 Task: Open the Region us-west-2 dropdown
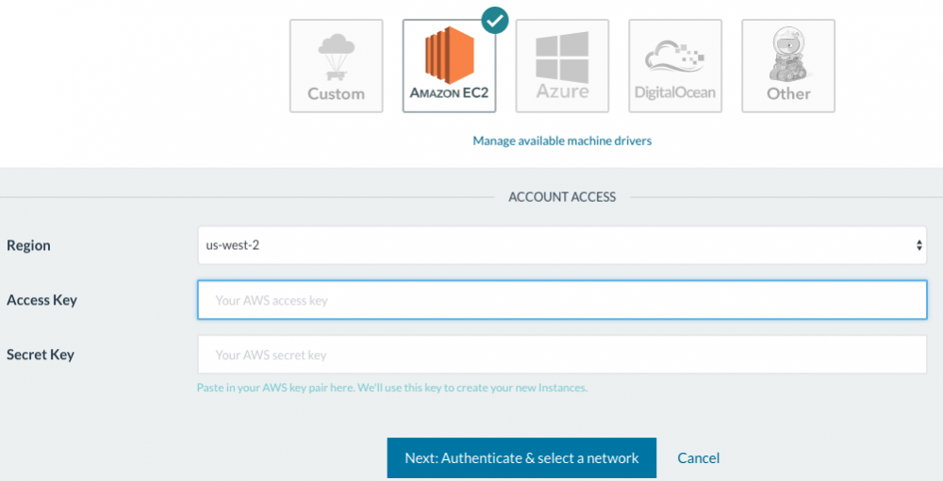(561, 245)
